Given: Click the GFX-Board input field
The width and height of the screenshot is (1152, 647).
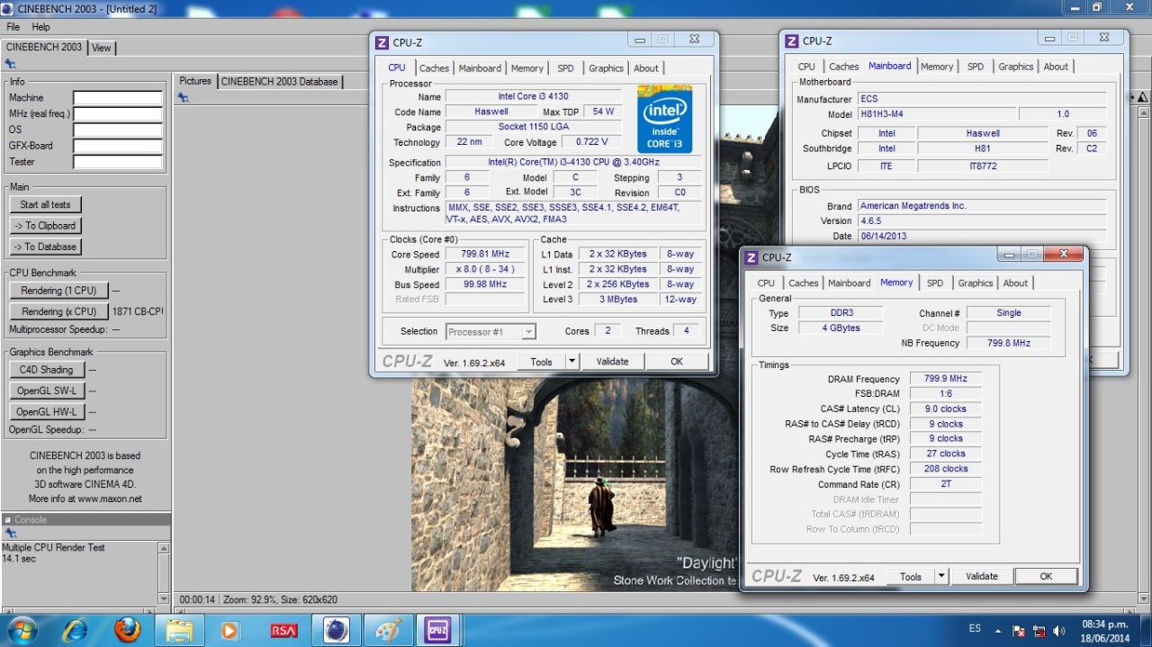Looking at the screenshot, I should pos(118,147).
